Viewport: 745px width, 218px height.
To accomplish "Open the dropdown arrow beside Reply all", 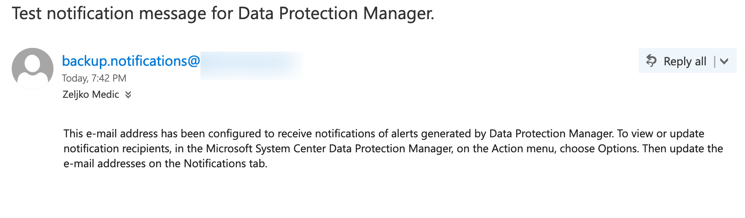I will (x=725, y=61).
